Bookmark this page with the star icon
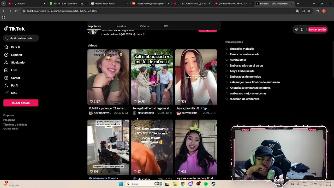 pyautogui.click(x=309, y=11)
